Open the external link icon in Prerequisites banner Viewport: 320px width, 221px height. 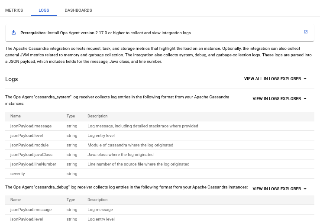pyautogui.click(x=306, y=32)
